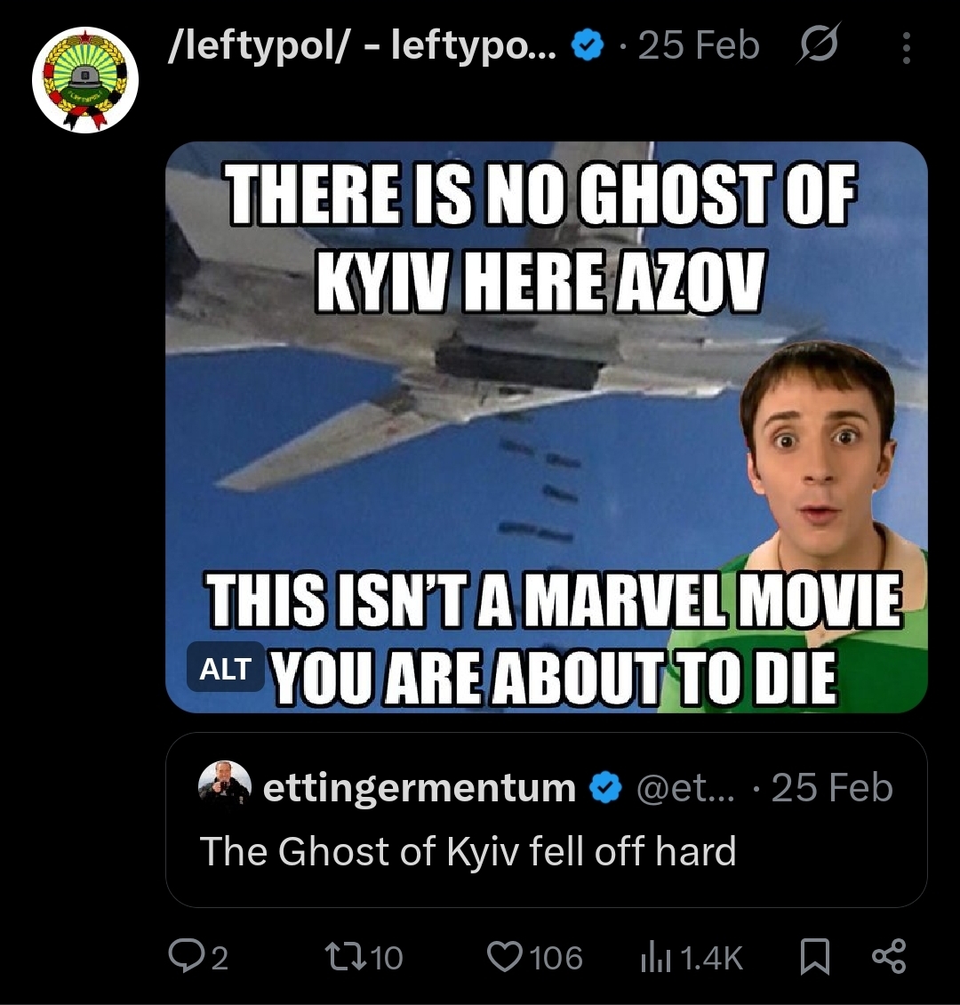
Task: Share the post via share icon
Action: point(888,957)
